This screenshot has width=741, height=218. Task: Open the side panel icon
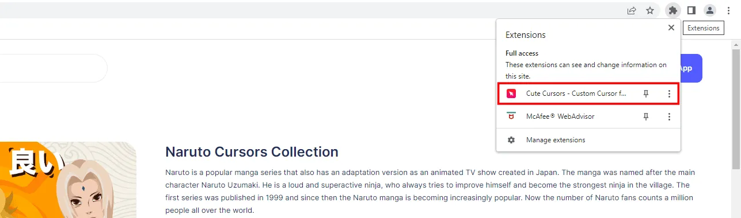(691, 10)
